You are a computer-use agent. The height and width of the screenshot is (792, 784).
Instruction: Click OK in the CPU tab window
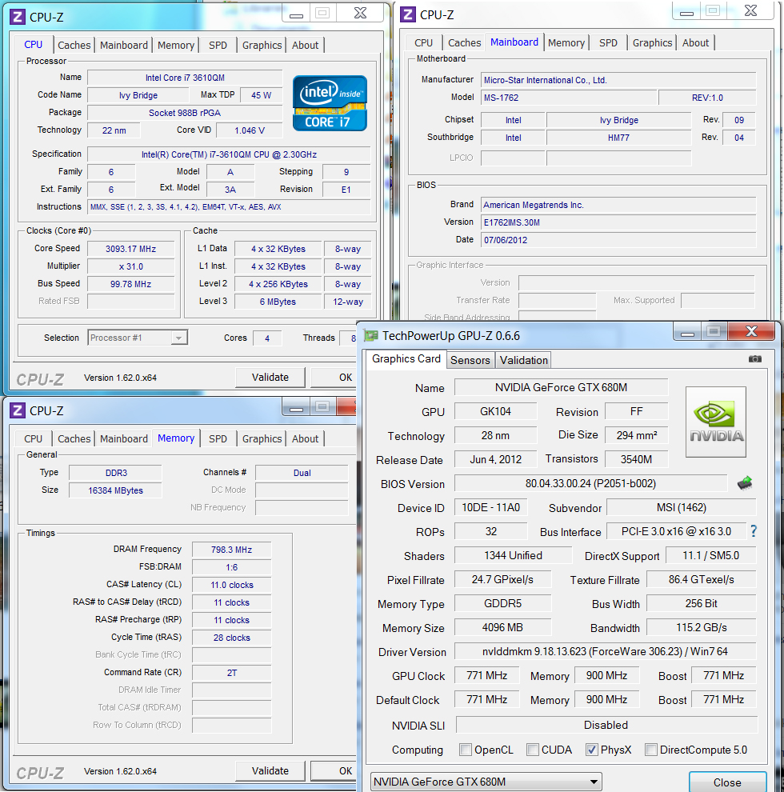pos(334,378)
